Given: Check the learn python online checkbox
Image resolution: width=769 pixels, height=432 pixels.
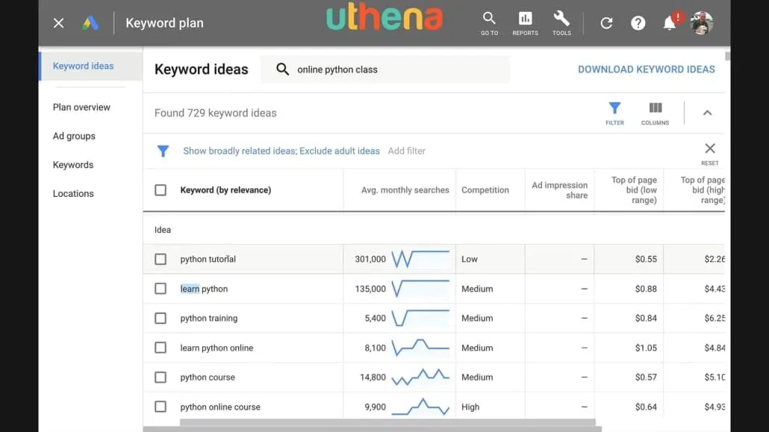Looking at the screenshot, I should pos(161,348).
